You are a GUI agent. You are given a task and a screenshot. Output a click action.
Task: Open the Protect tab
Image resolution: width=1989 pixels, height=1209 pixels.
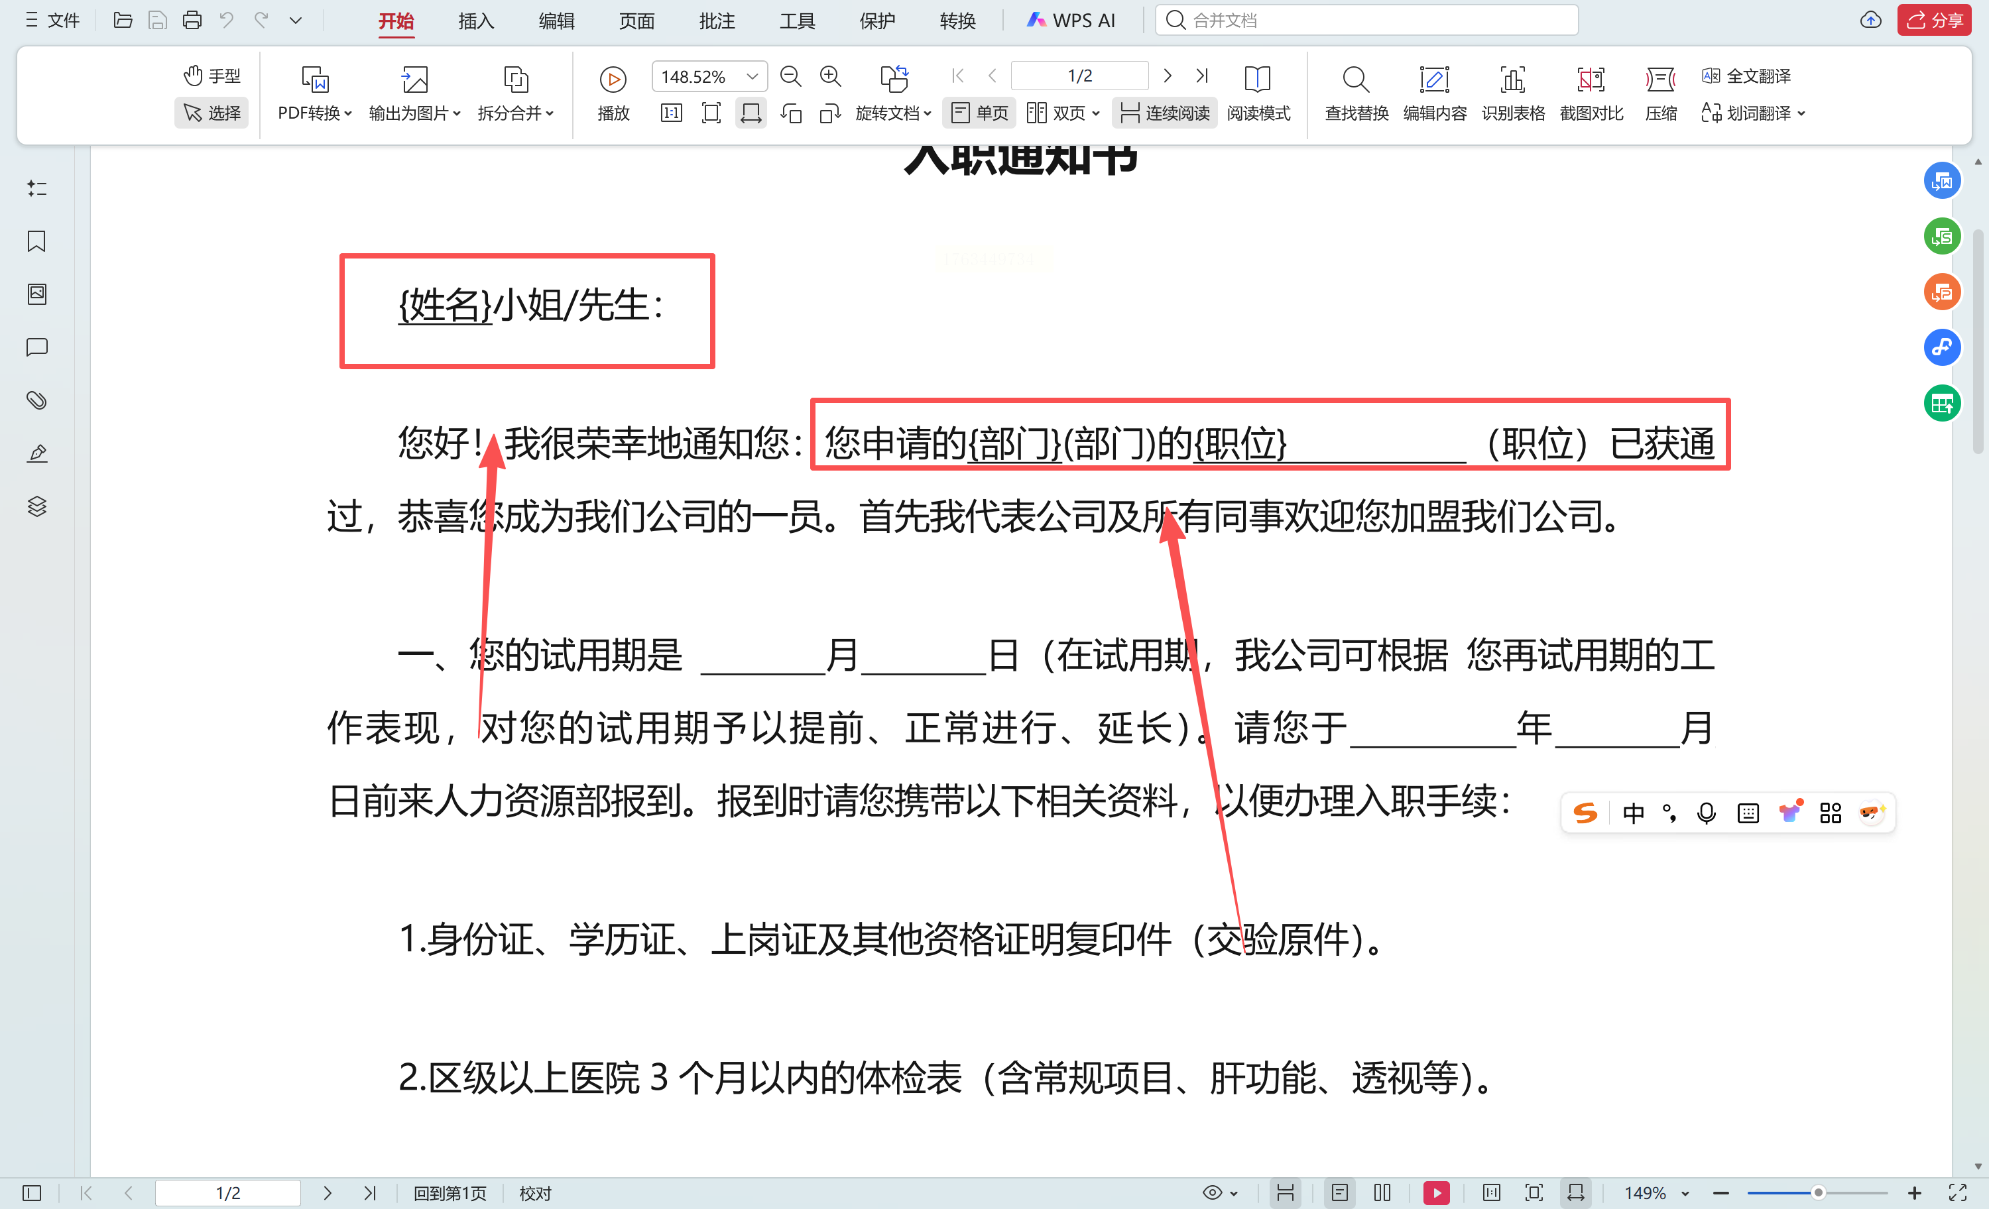(876, 21)
